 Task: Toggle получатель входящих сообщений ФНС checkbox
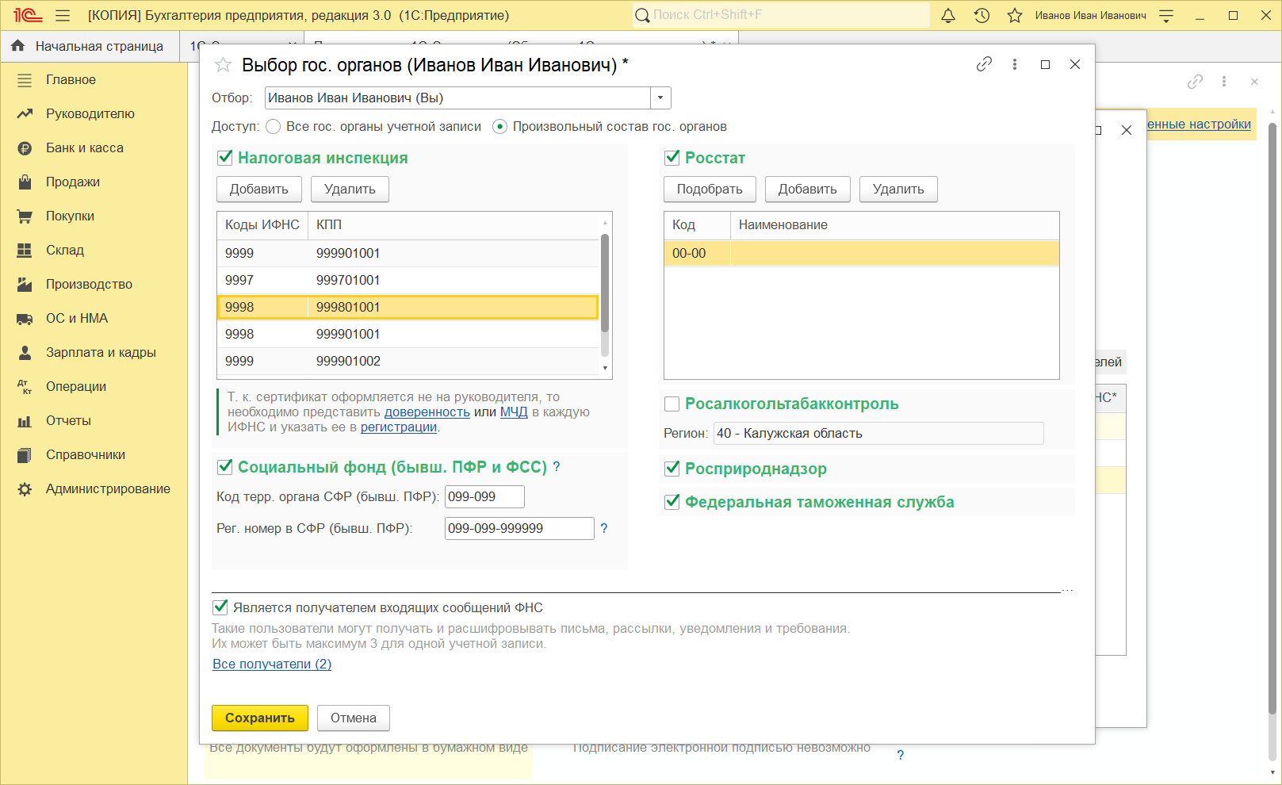(220, 607)
